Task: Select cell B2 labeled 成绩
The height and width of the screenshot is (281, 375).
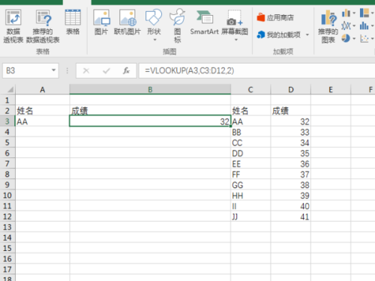Action: [x=150, y=111]
